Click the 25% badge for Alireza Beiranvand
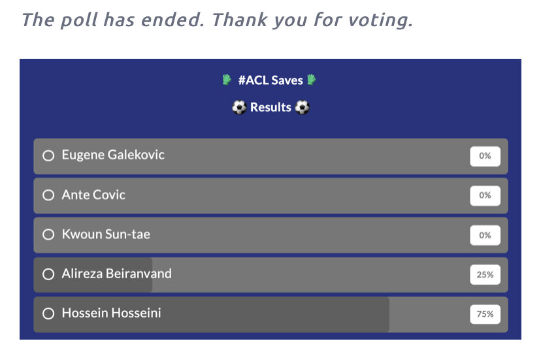 point(485,275)
